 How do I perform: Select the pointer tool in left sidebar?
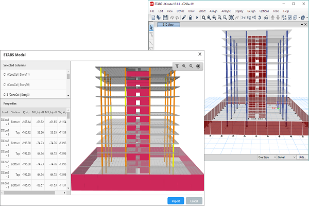point(151,28)
